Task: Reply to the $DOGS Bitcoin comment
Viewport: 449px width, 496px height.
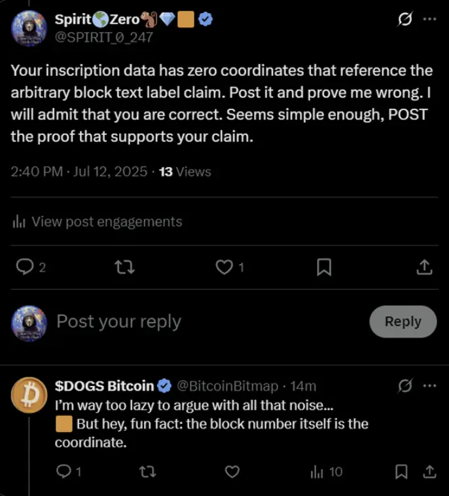Action: tap(64, 472)
